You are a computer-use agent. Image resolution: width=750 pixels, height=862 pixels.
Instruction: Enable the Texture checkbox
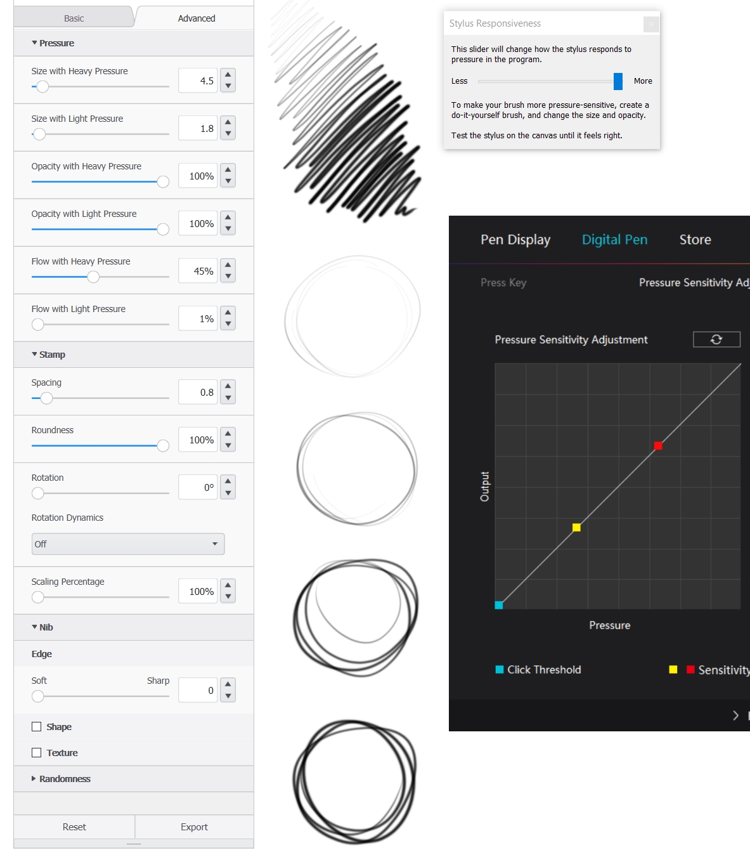[37, 753]
